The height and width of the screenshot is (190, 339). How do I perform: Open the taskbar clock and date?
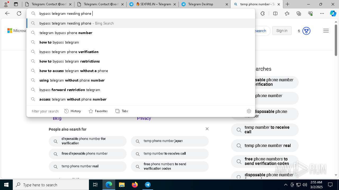tap(316, 185)
